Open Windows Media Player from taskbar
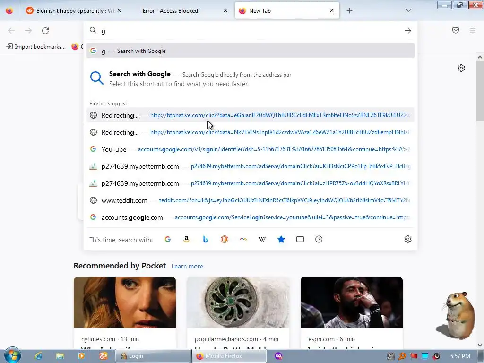The height and width of the screenshot is (363, 484). (x=81, y=356)
